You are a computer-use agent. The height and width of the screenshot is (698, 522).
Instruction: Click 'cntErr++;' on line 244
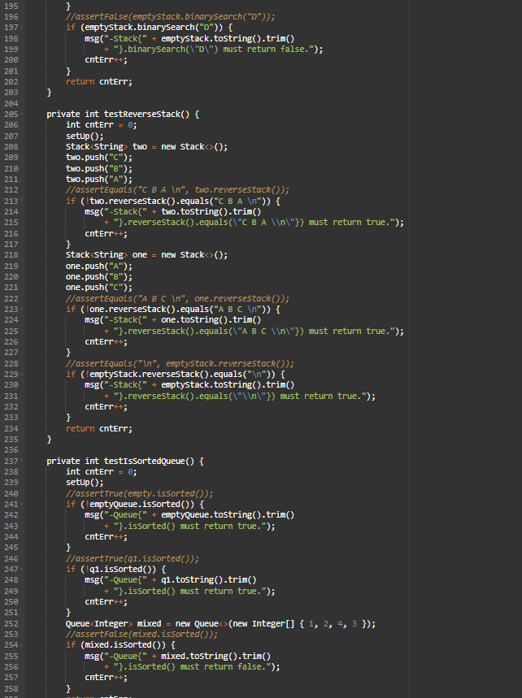106,537
